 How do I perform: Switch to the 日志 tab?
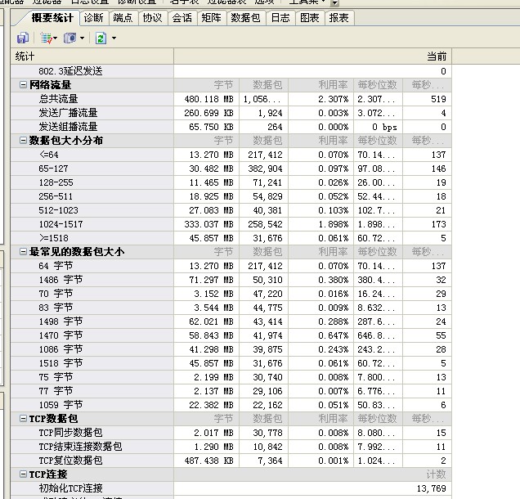[x=280, y=17]
